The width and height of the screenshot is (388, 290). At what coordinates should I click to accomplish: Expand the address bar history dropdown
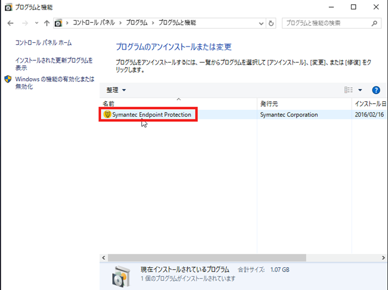point(261,23)
